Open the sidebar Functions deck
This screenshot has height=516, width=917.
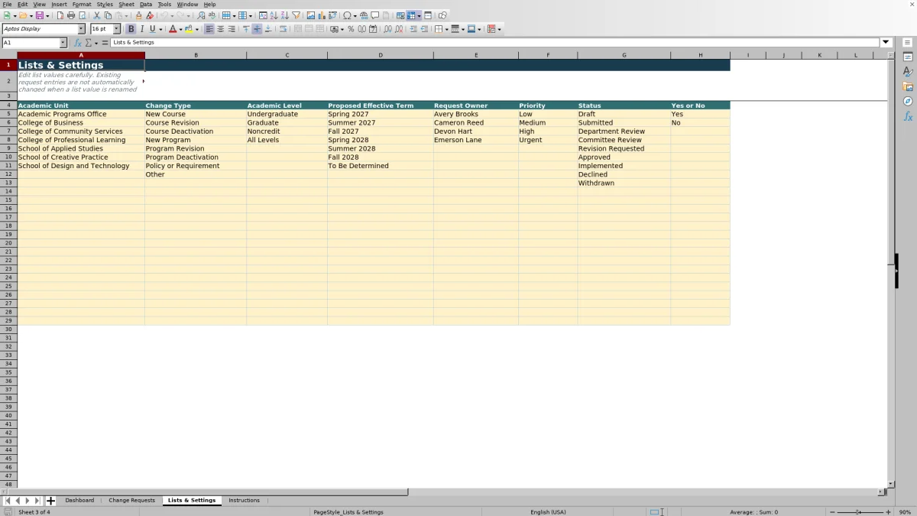(x=908, y=116)
